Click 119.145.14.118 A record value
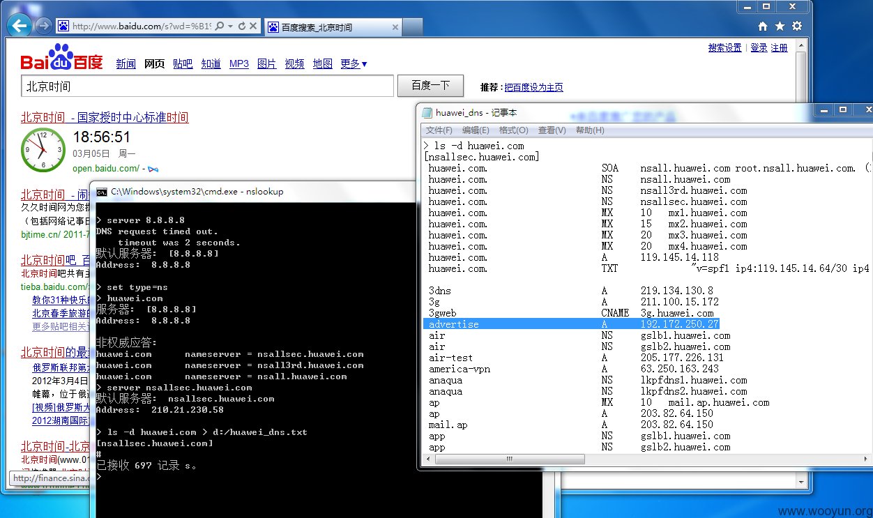Viewport: 873px width, 518px height. [680, 257]
